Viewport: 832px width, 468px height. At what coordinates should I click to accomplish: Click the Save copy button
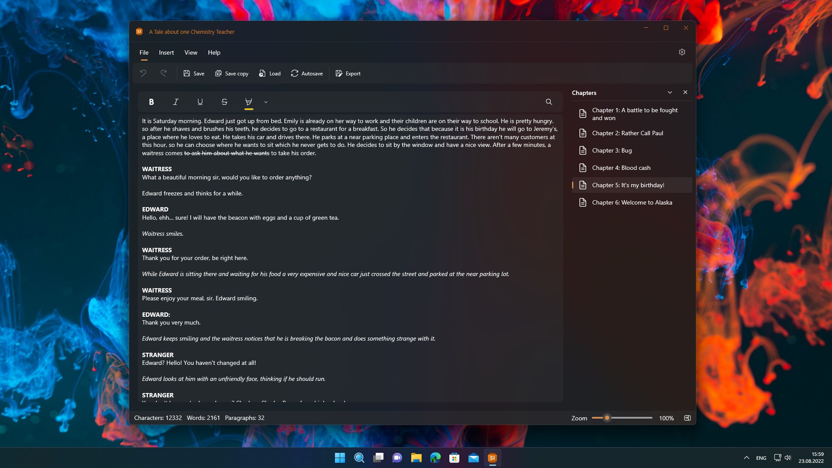pos(231,74)
